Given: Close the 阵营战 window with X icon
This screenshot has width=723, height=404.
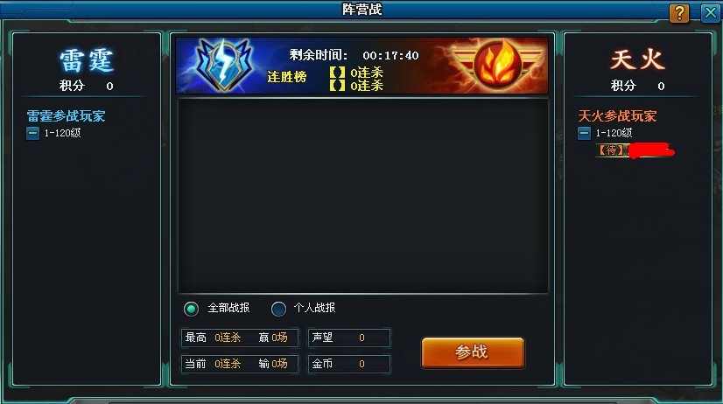Looking at the screenshot, I should pyautogui.click(x=710, y=13).
